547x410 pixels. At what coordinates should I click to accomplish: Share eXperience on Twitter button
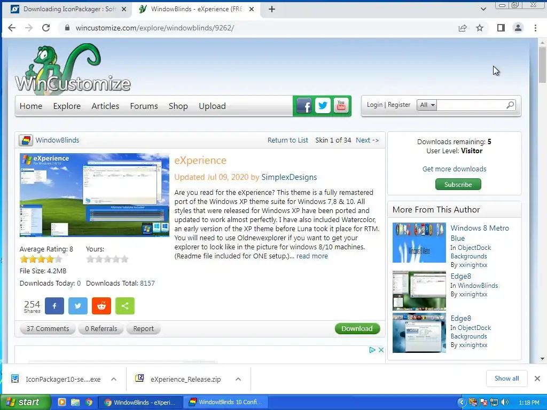[x=78, y=306]
